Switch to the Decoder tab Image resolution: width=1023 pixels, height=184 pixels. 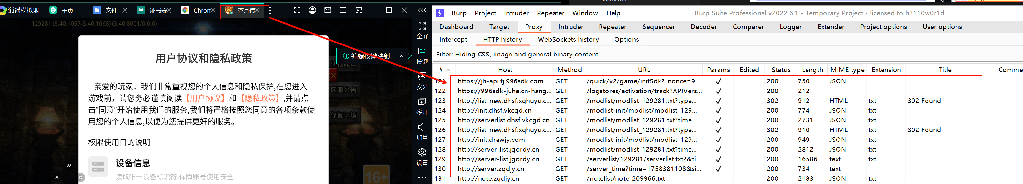click(x=704, y=27)
